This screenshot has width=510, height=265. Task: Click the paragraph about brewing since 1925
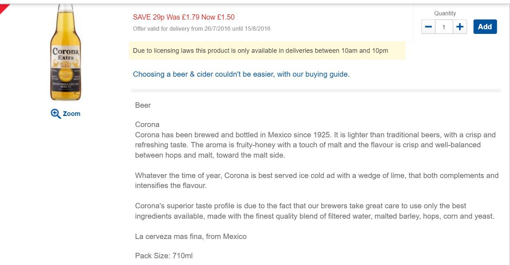[315, 145]
